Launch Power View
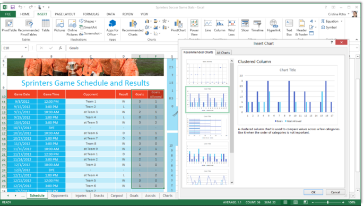The width and height of the screenshot is (364, 206). (x=194, y=28)
